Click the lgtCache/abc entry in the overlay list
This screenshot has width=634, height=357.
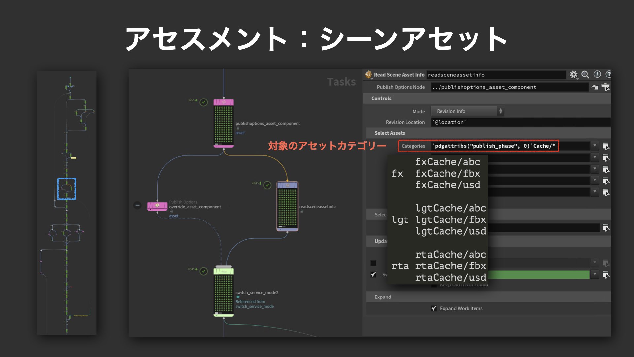(451, 208)
